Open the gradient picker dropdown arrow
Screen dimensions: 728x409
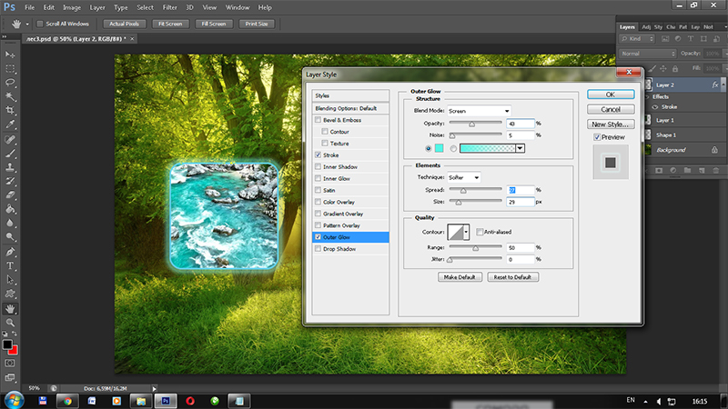point(520,148)
